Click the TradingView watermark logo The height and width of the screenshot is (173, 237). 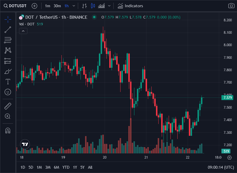[25, 144]
